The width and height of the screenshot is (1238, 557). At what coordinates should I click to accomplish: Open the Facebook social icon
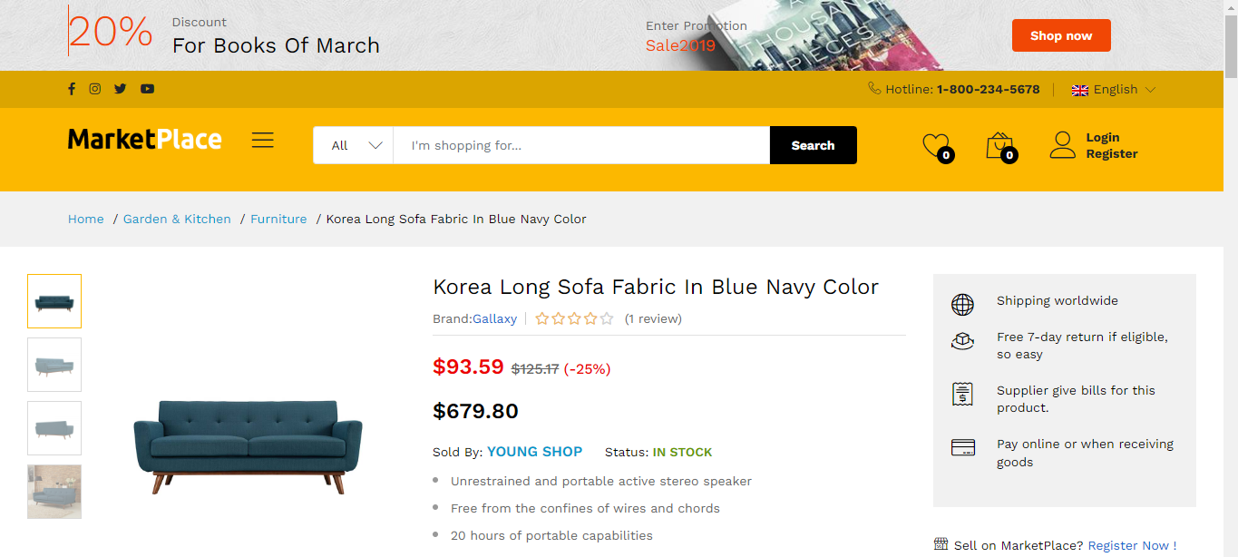point(72,89)
